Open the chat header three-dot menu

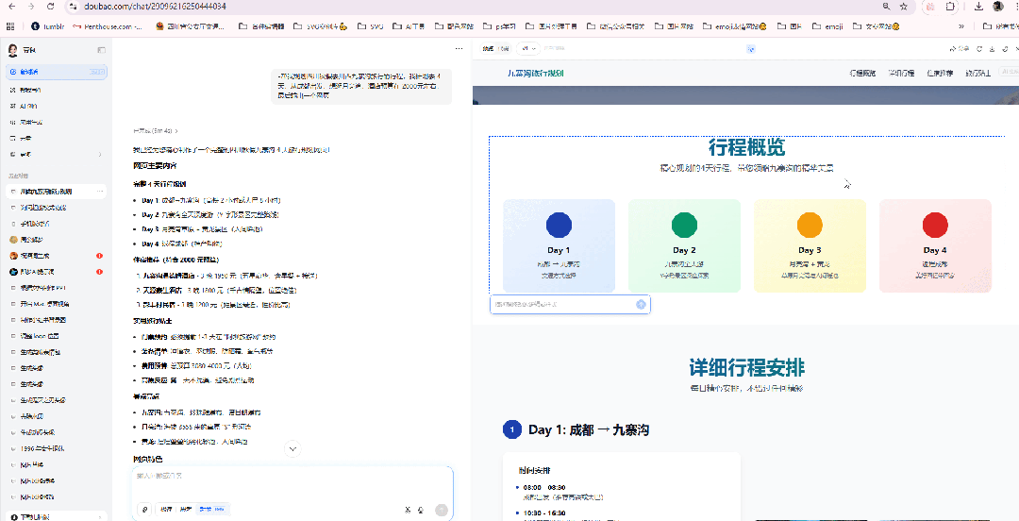click(459, 49)
